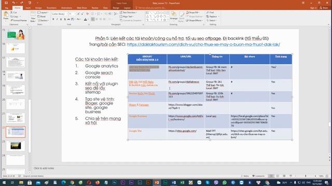Click the Replace button
The image size is (332, 186).
[213, 17]
